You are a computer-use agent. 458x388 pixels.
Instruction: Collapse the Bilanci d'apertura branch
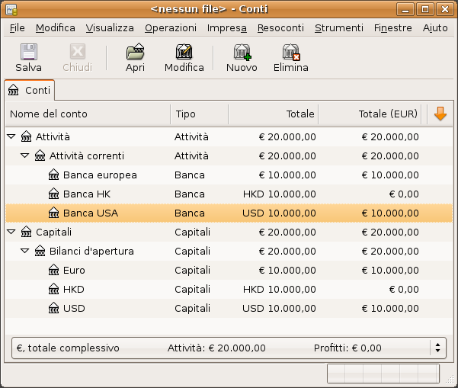[25, 251]
